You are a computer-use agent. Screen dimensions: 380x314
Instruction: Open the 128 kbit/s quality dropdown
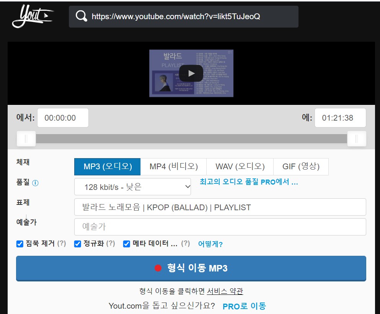pyautogui.click(x=132, y=187)
